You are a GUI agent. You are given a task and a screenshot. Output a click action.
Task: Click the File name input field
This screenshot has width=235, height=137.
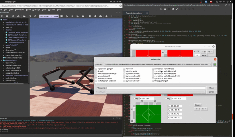[x=156, y=88]
